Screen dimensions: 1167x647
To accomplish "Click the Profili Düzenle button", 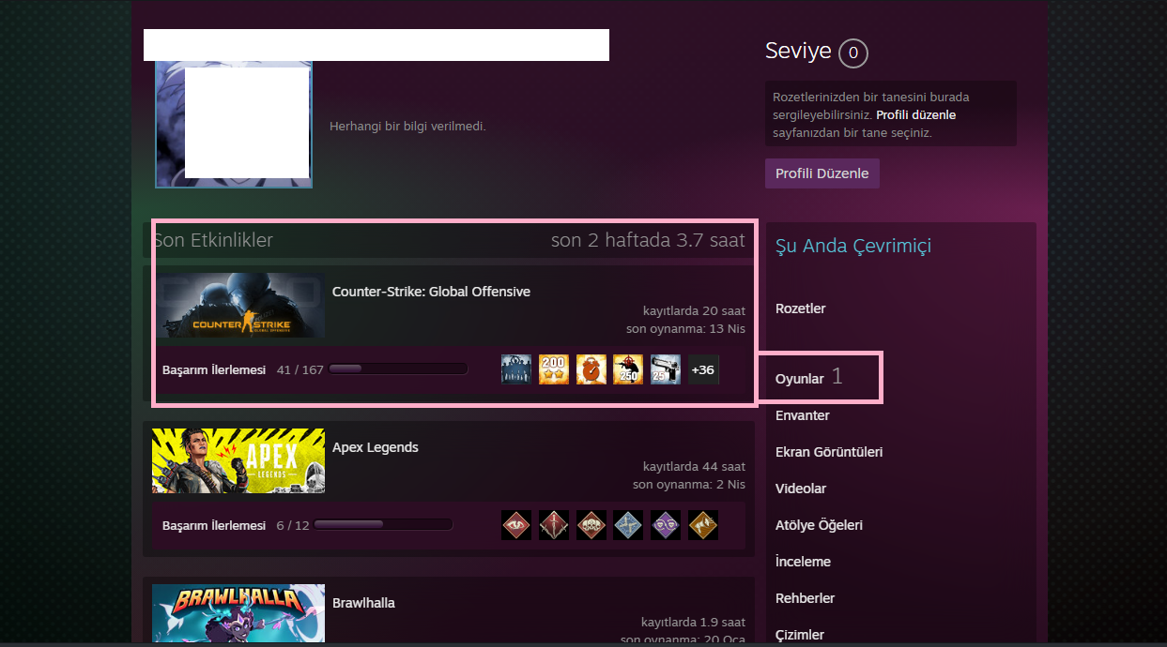I will coord(822,173).
